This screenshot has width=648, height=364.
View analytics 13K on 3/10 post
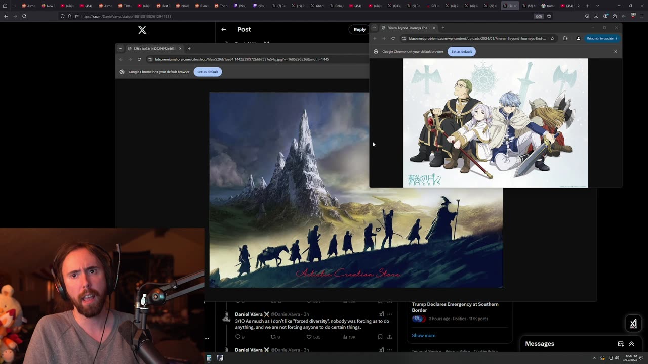pos(349,337)
